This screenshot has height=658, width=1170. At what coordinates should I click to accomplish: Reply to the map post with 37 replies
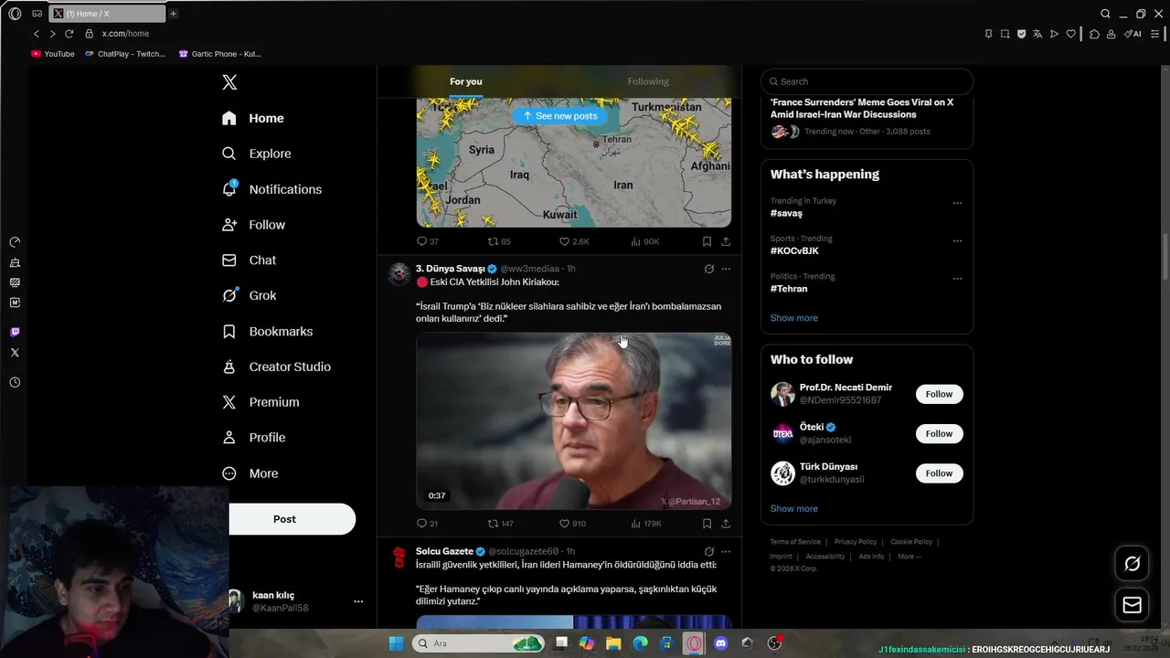pyautogui.click(x=428, y=241)
